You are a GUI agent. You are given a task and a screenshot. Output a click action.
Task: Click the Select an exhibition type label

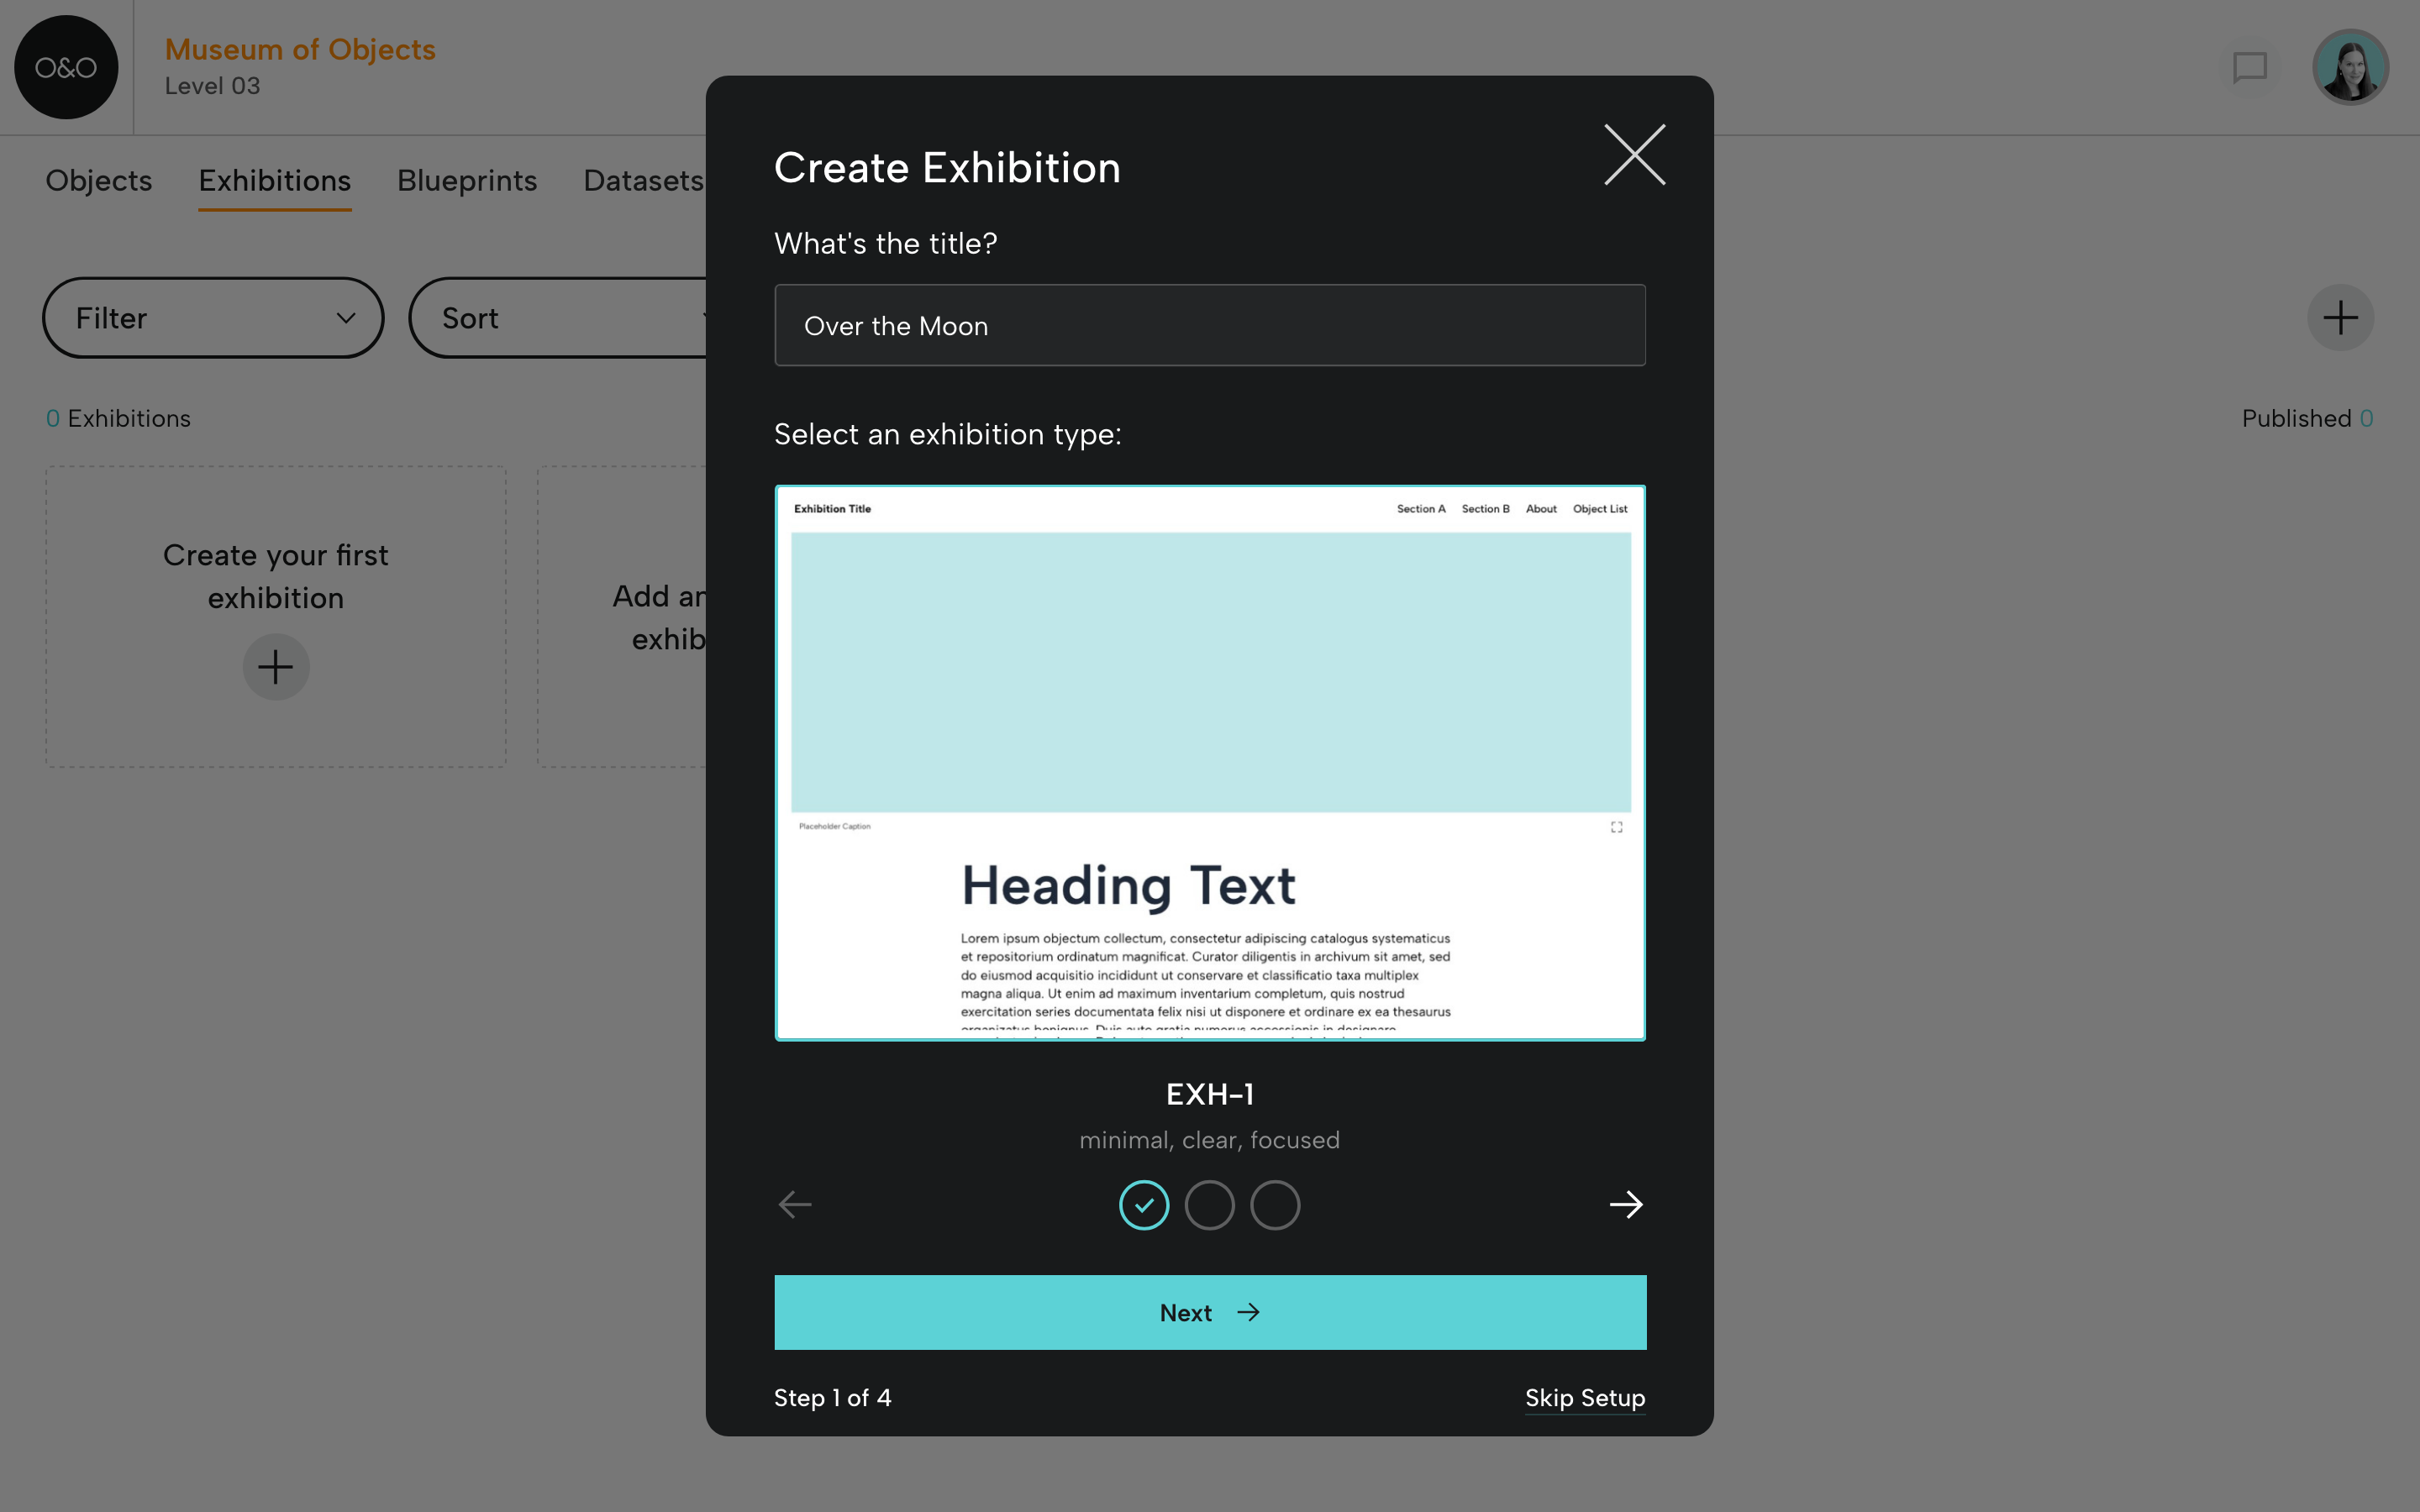coord(948,434)
